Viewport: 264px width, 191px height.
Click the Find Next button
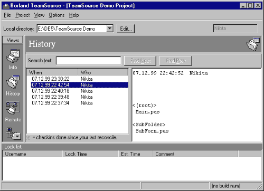tap(140, 61)
